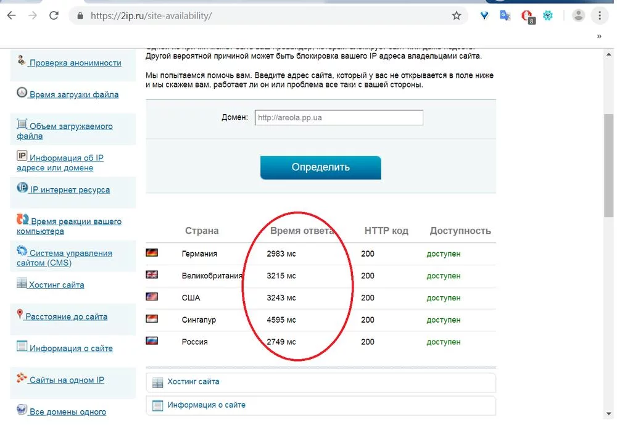Click the 200 code in the Сингапур row
Viewport: 617px width, 438px height.
[x=368, y=320]
